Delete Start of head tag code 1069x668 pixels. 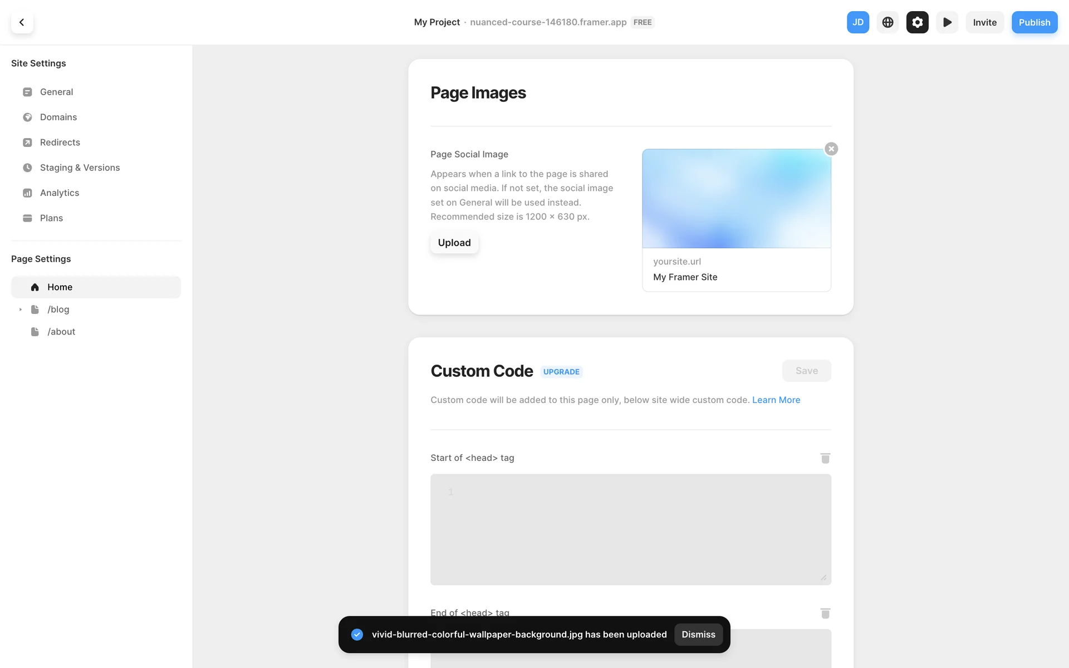pos(825,458)
